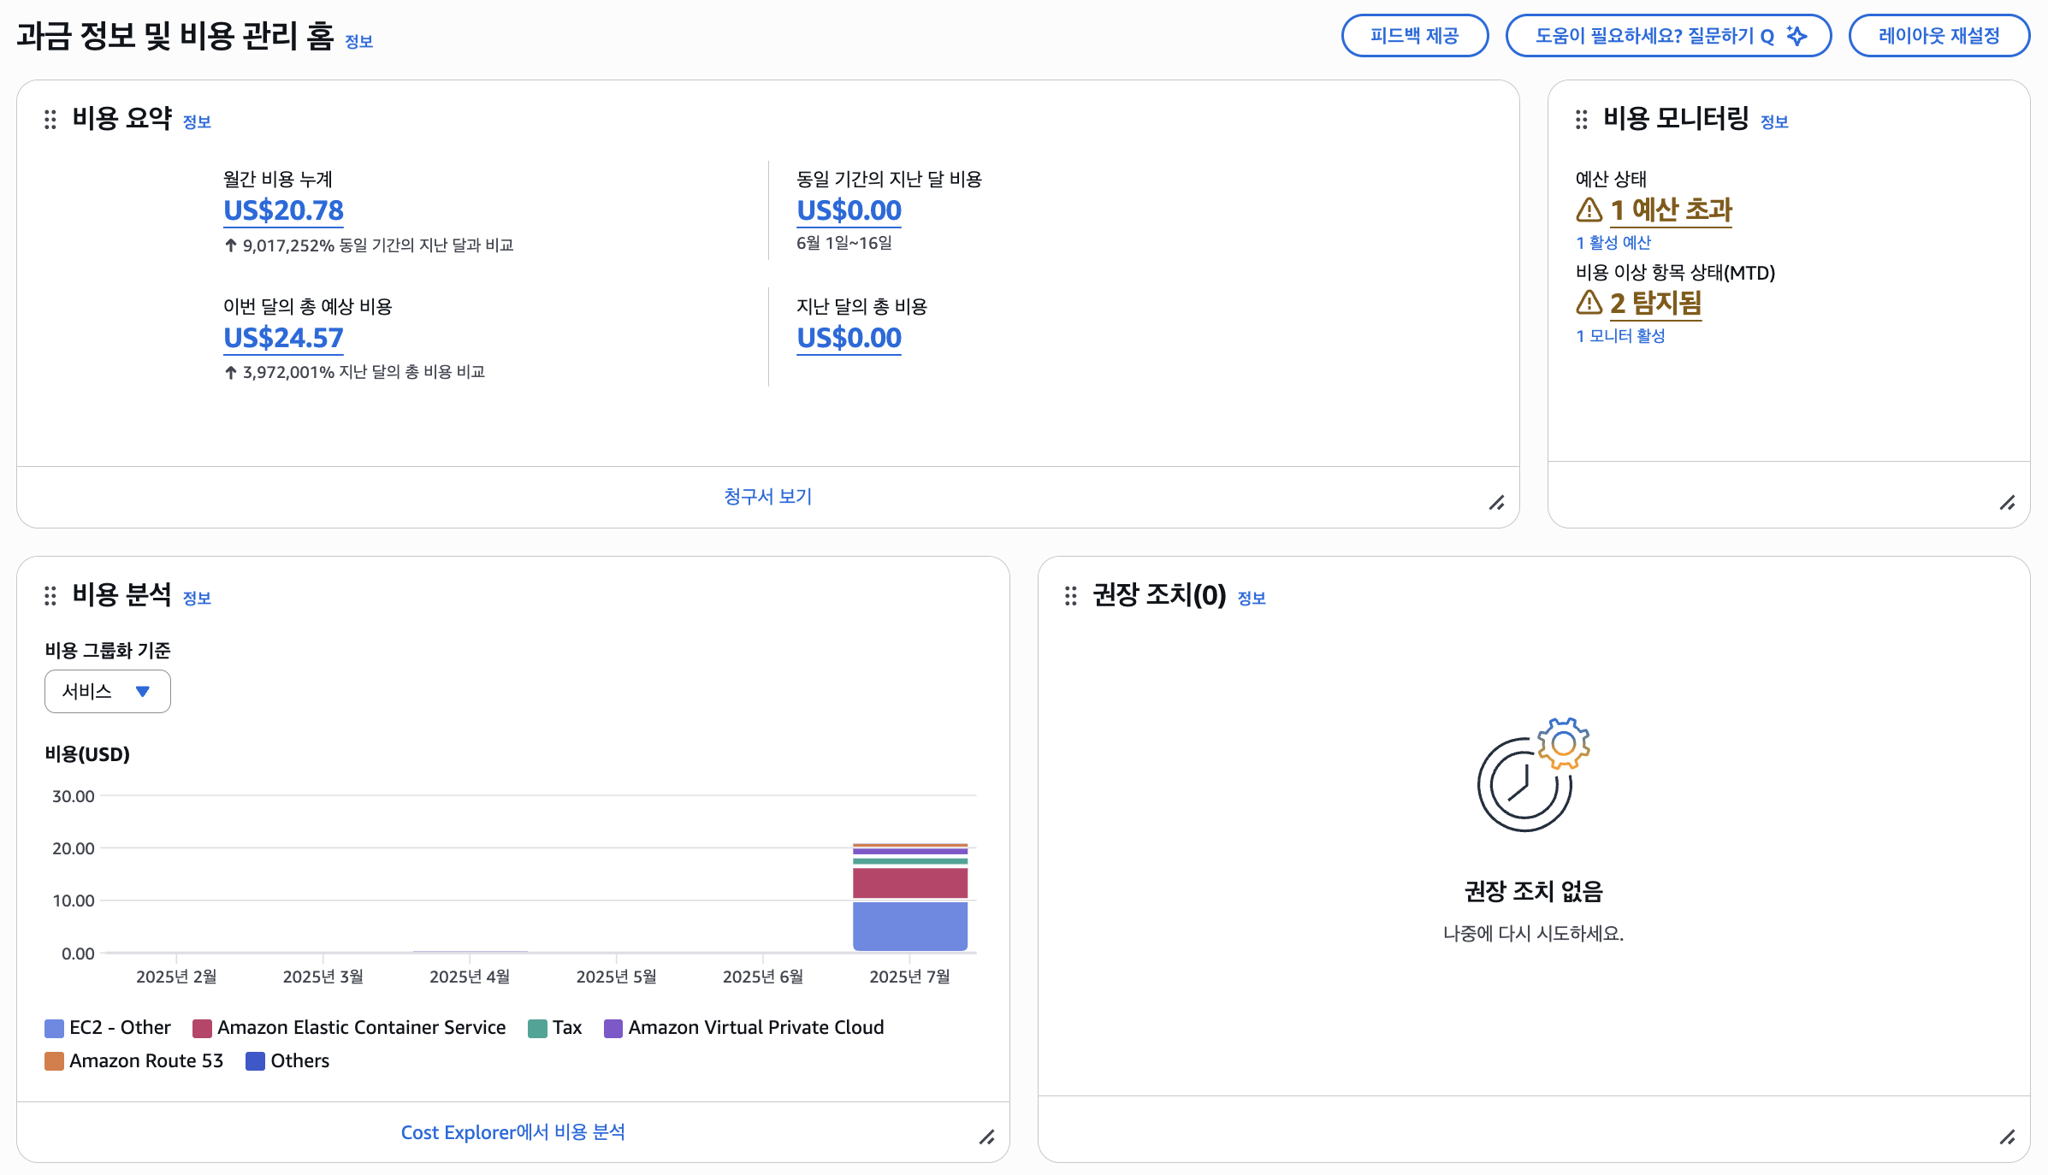Click resize handle of 비용 요약 widget
This screenshot has height=1175, width=2048.
[1496, 503]
